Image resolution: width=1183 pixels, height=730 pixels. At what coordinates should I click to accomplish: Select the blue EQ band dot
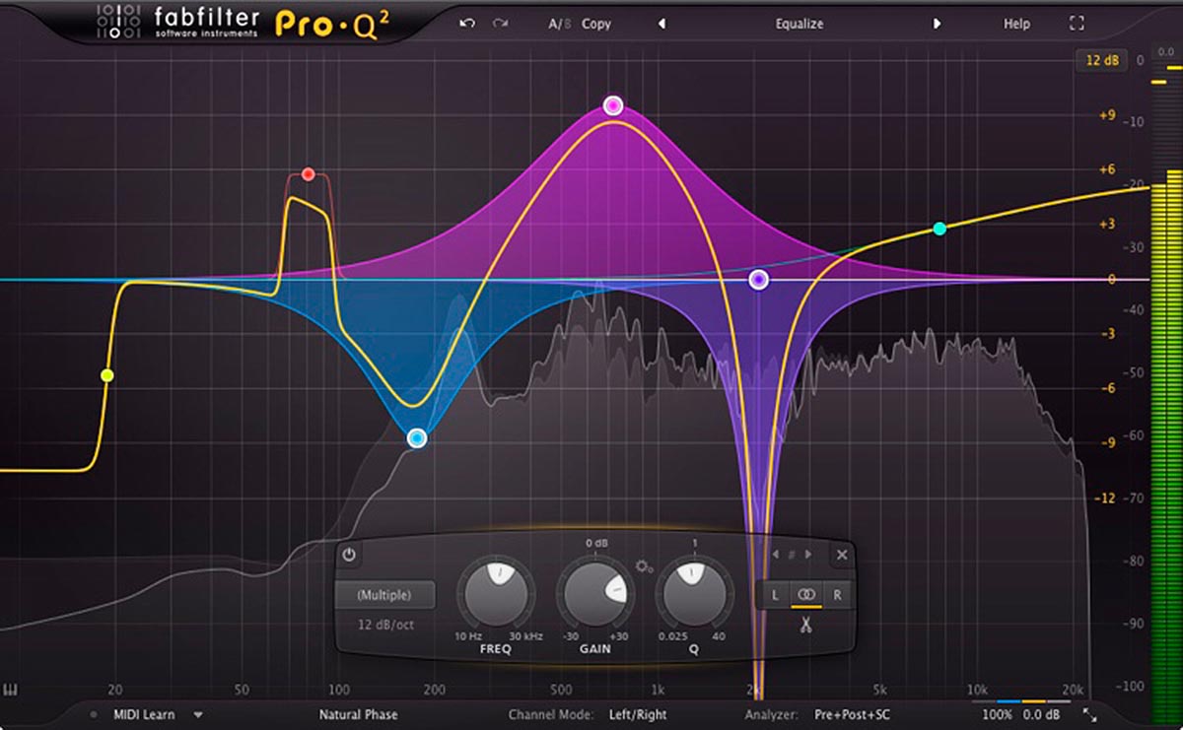[x=417, y=437]
